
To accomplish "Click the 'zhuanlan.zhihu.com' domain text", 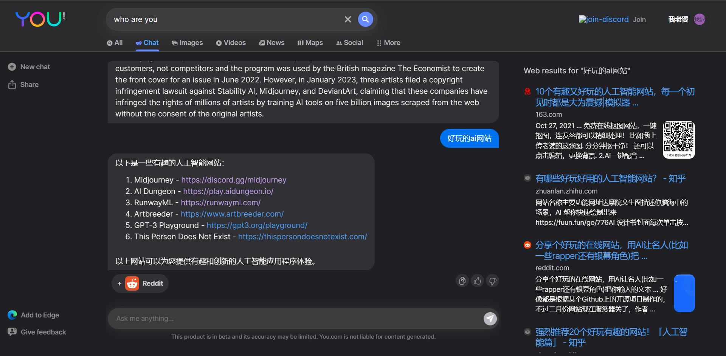I will pos(566,191).
